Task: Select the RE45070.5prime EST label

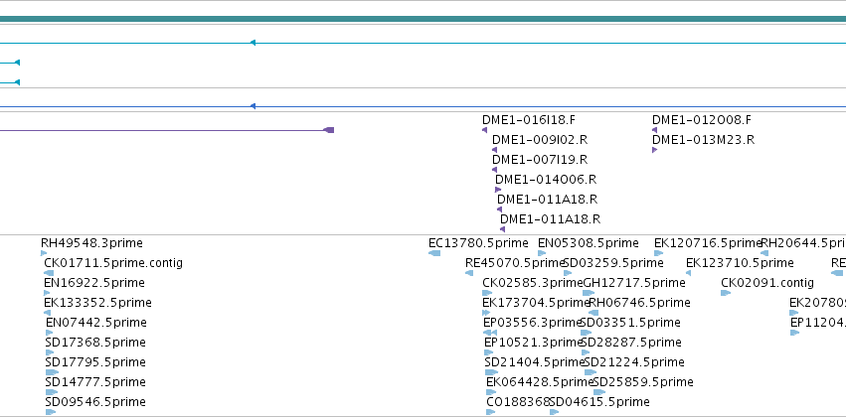Action: point(515,263)
